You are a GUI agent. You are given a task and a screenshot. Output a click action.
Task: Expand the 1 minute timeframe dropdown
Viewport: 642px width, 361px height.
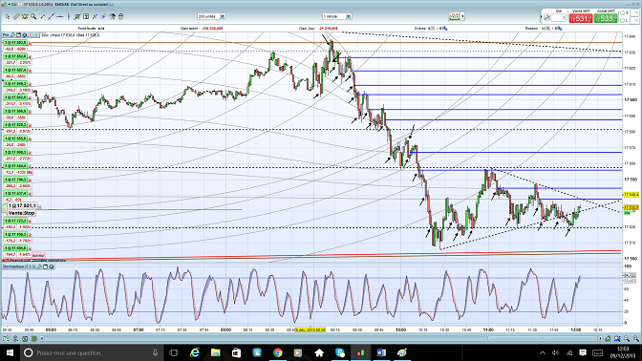tap(349, 16)
